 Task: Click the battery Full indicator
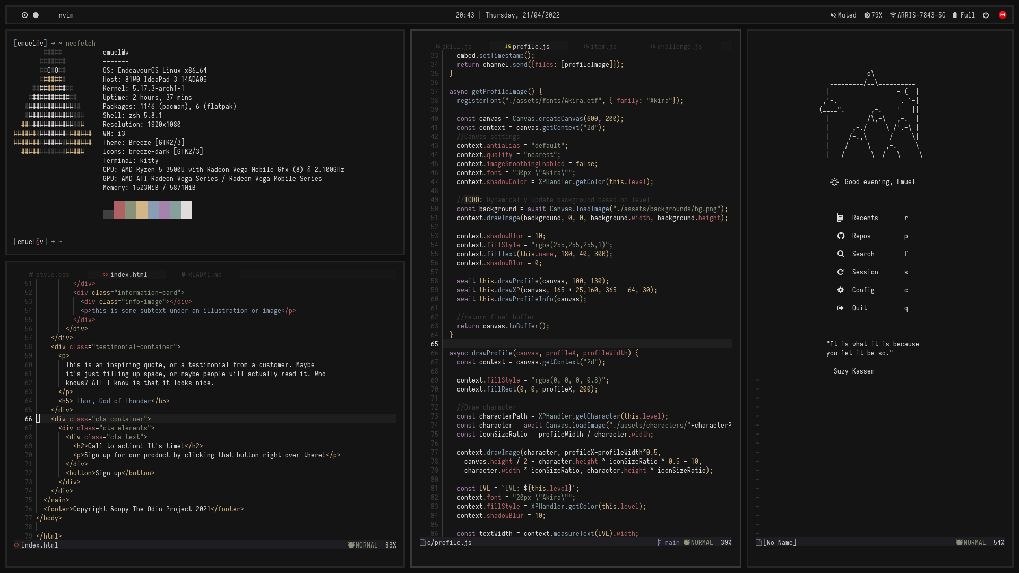964,15
